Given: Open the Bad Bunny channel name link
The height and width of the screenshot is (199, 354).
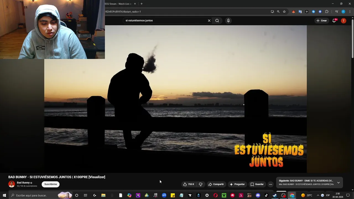Looking at the screenshot, I should (23, 183).
